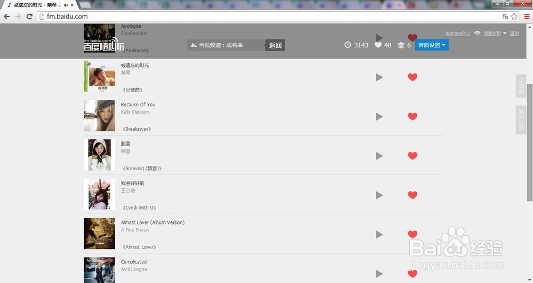533x283 pixels.
Task: Open the 意见反馈 side tab
Action: [x=521, y=120]
